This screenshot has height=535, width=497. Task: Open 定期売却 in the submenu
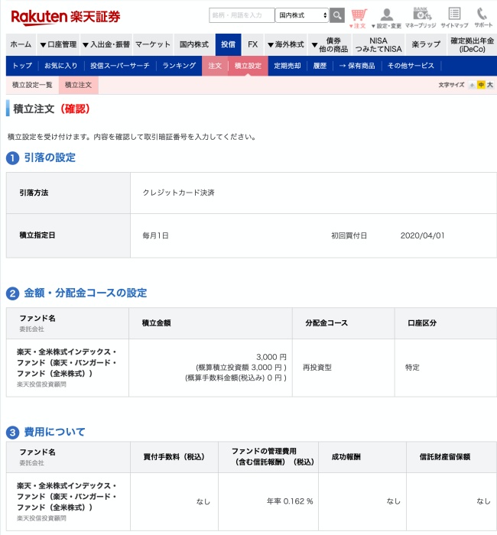coord(287,66)
